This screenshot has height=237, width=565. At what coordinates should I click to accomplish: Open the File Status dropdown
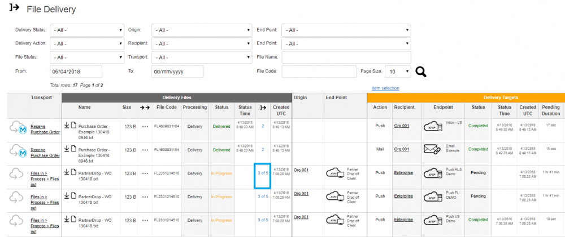(88, 57)
